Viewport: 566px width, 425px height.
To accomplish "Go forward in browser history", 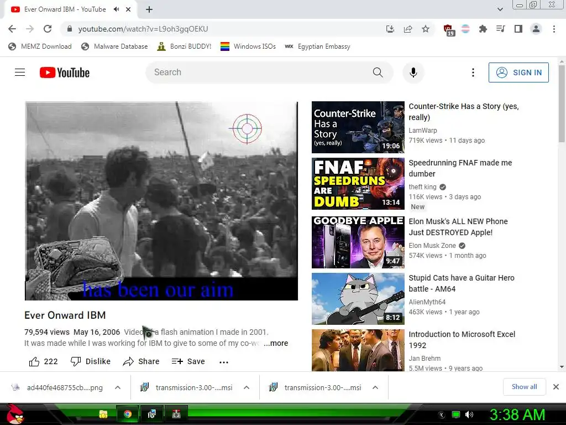I will (30, 29).
